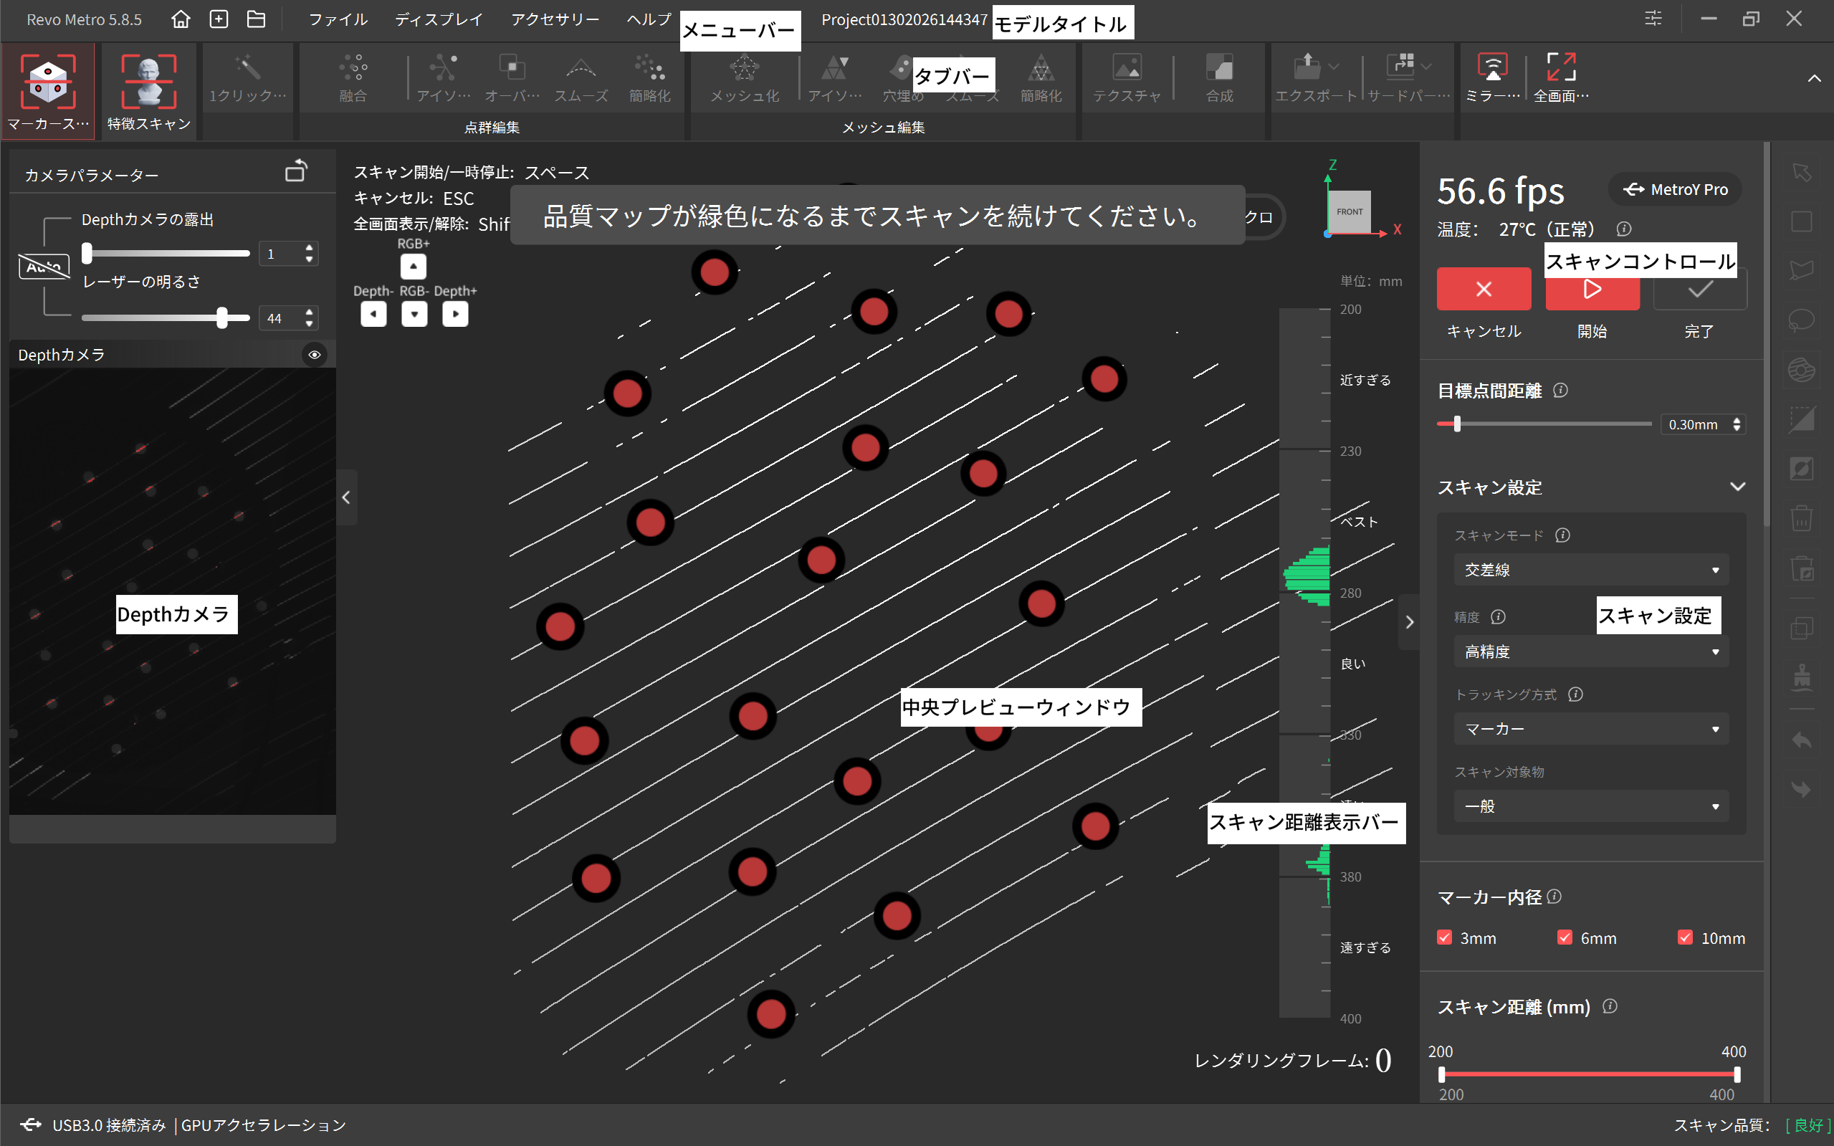Uncheck the 10mm marker diameter checkbox
The width and height of the screenshot is (1834, 1146).
1685,937
